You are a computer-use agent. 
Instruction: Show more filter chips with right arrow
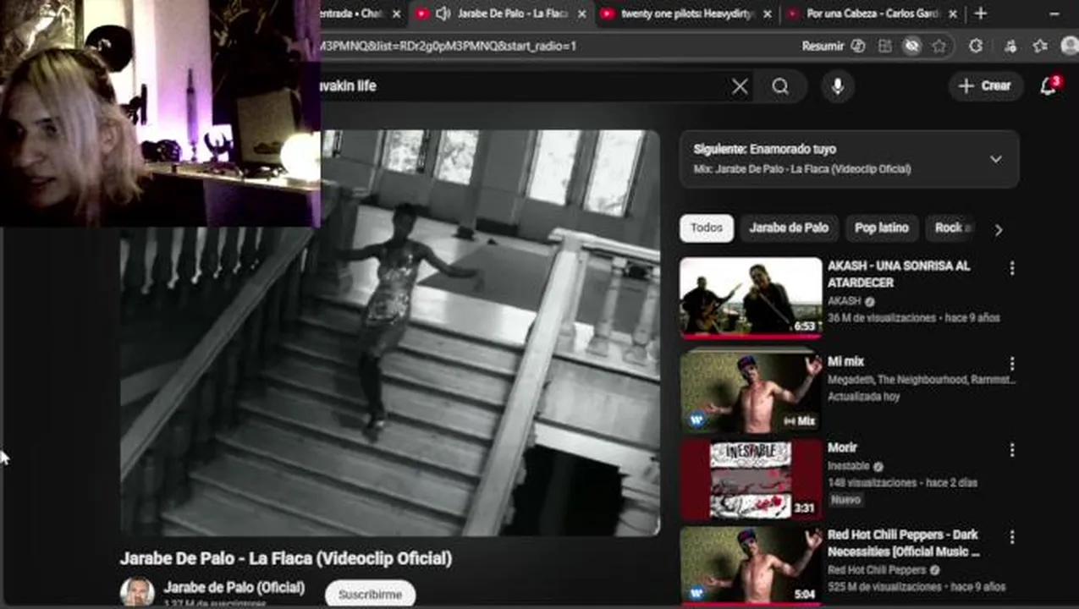pos(999,229)
